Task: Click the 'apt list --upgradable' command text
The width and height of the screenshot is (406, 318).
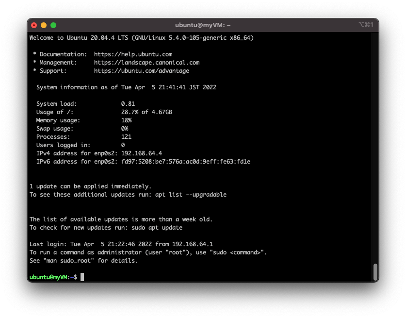Action: [x=191, y=195]
